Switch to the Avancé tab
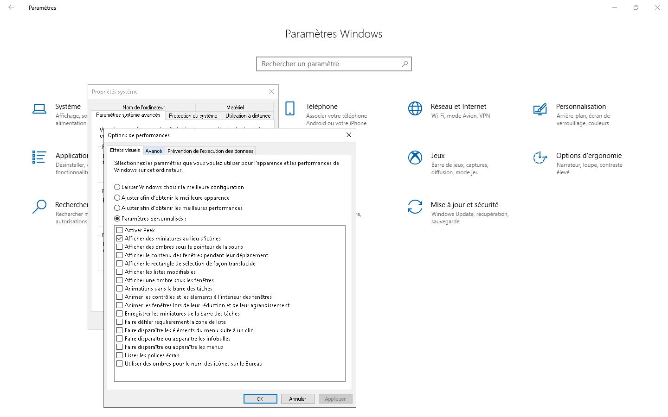 click(x=154, y=151)
